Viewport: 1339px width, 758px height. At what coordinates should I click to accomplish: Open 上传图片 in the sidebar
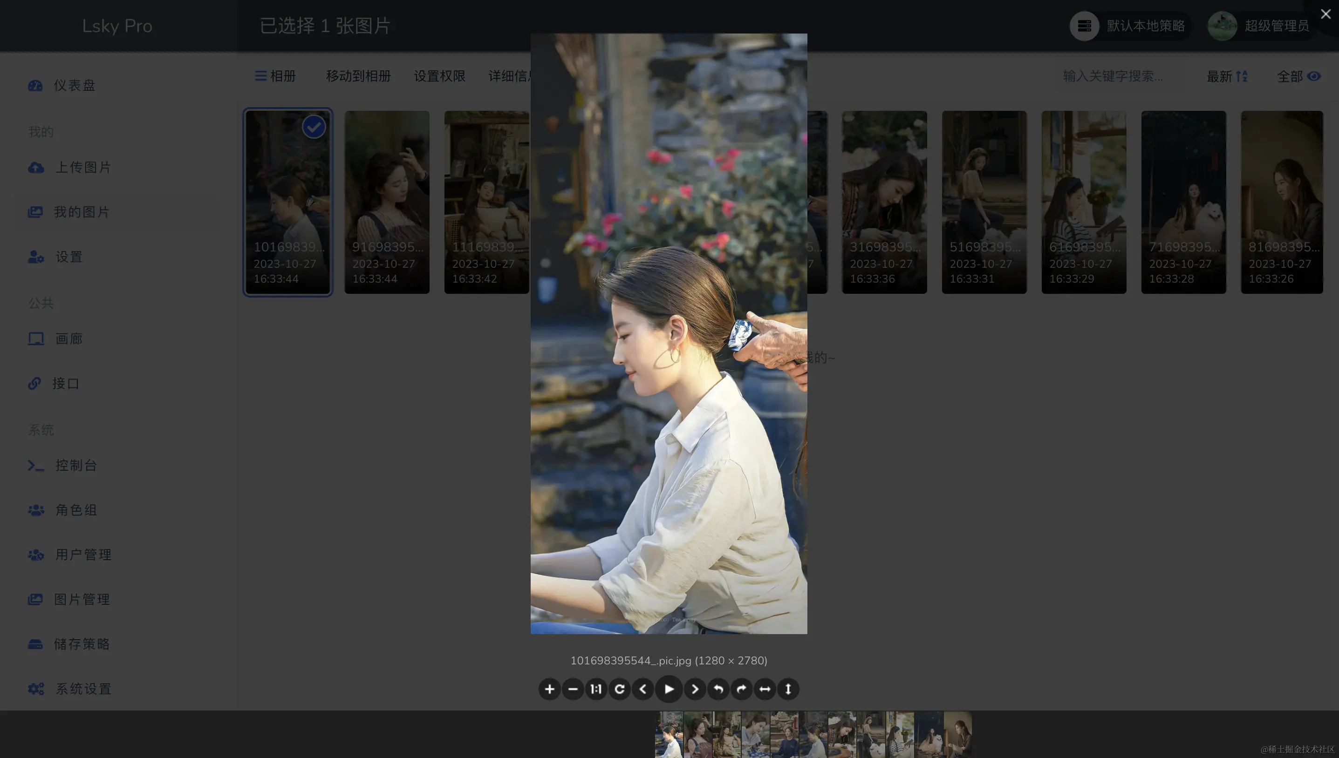click(x=83, y=167)
